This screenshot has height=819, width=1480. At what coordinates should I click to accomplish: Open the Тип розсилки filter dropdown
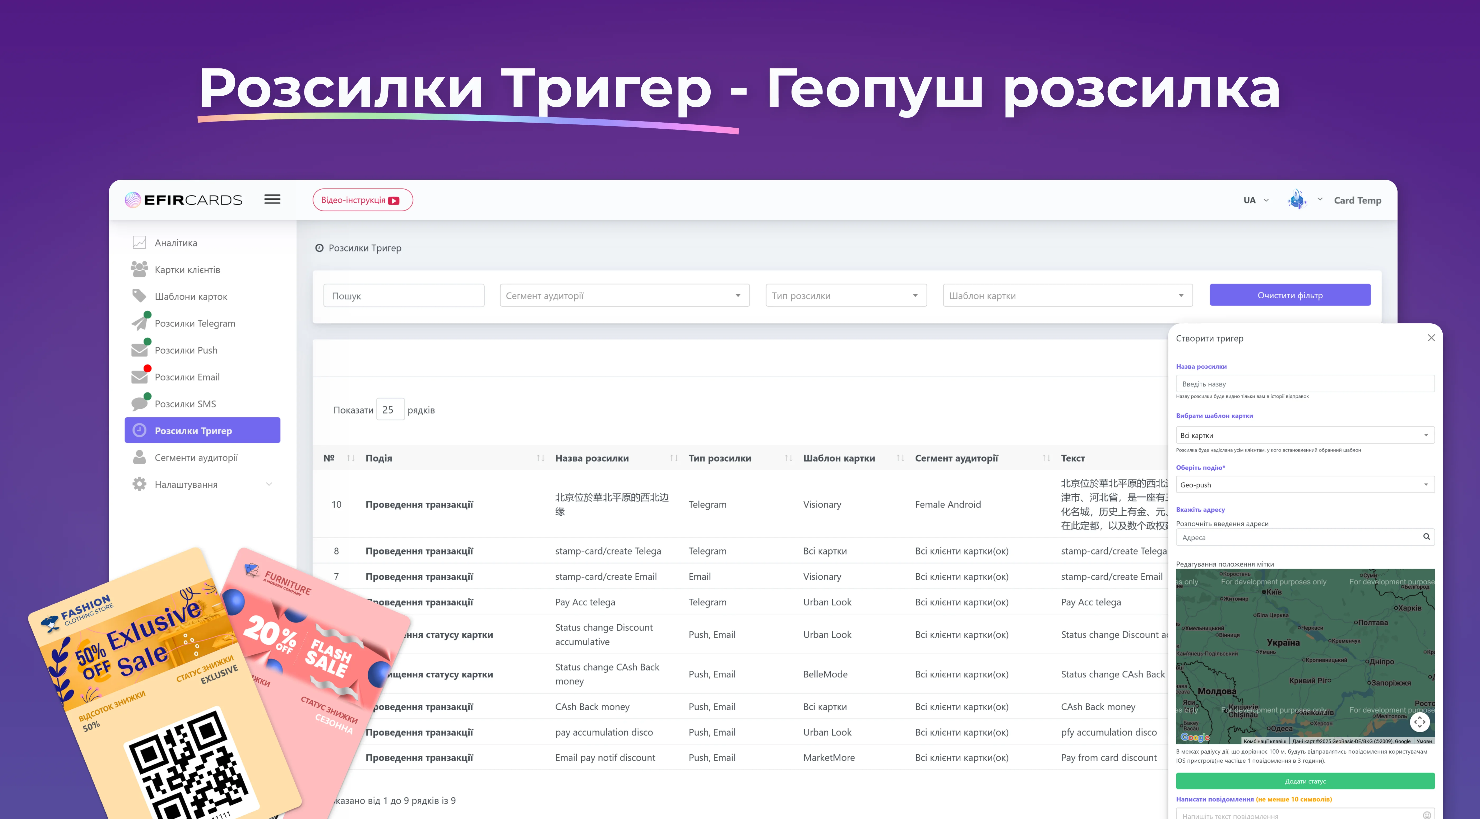point(846,295)
